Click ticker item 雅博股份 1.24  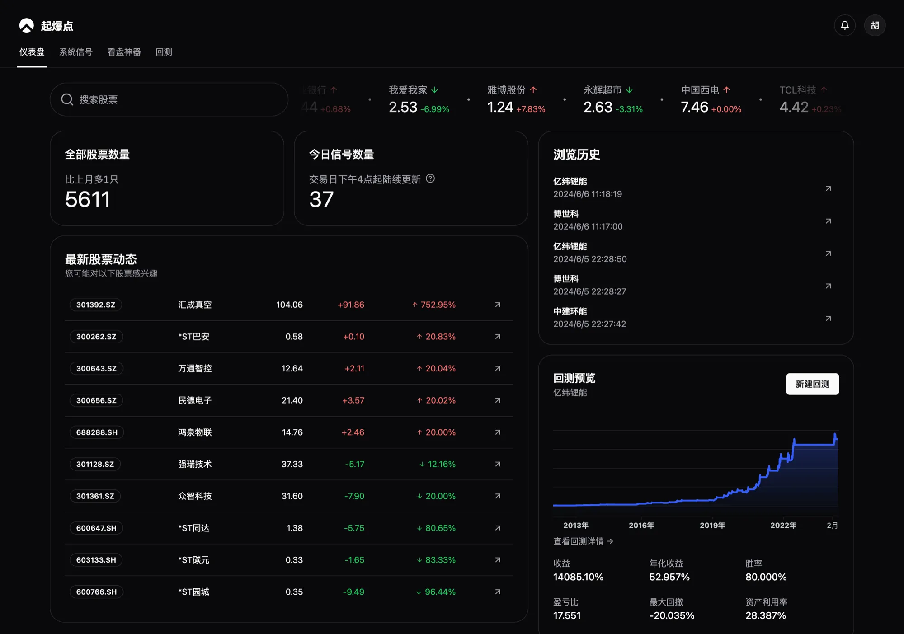[516, 99]
